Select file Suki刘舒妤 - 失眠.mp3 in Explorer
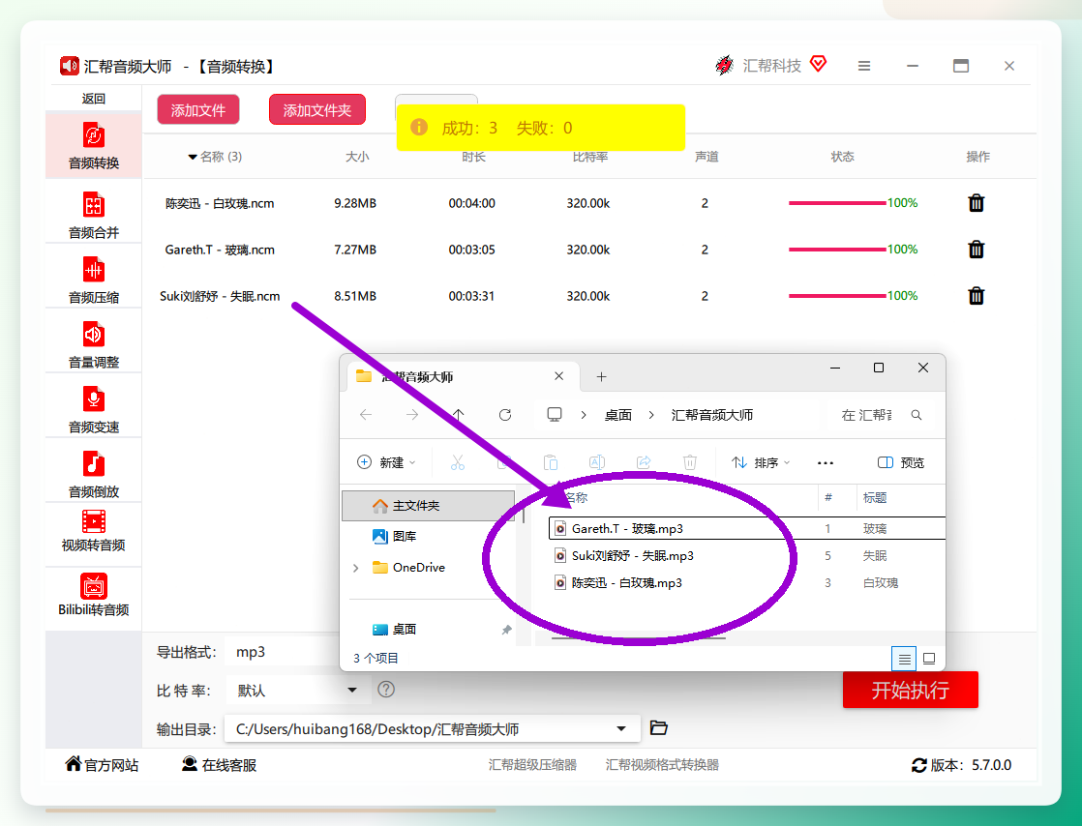This screenshot has height=826, width=1082. coord(633,556)
